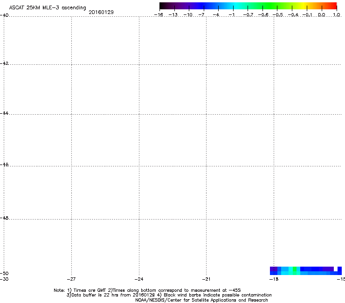The height and width of the screenshot is (303, 345).
Task: Pick the cyan section of the colorbar
Action: pos(236,6)
